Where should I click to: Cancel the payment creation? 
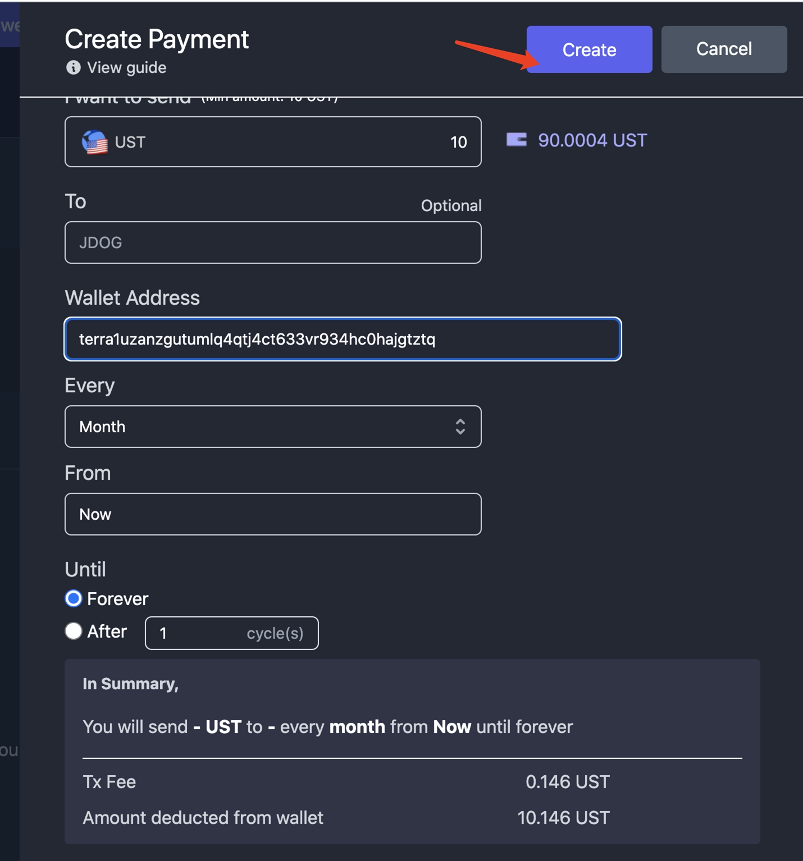point(723,49)
